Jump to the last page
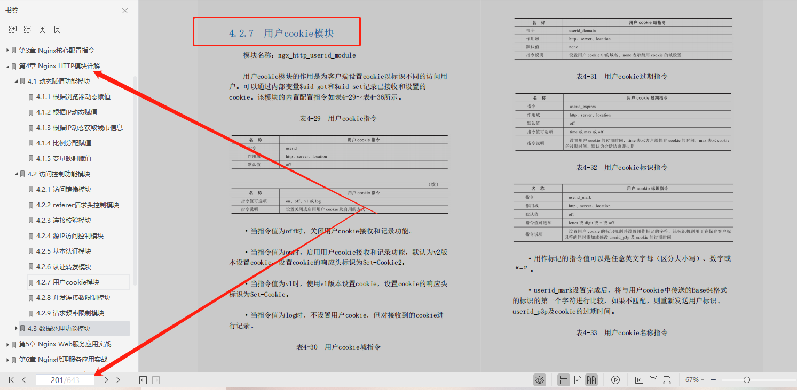Viewport: 797px width, 390px height. pyautogui.click(x=119, y=380)
